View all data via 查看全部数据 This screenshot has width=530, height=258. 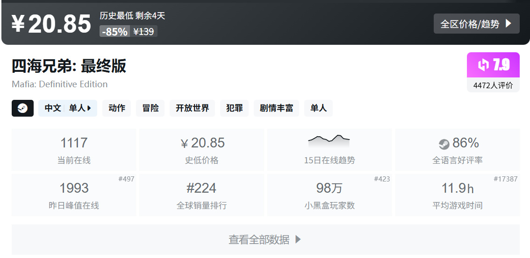265,239
